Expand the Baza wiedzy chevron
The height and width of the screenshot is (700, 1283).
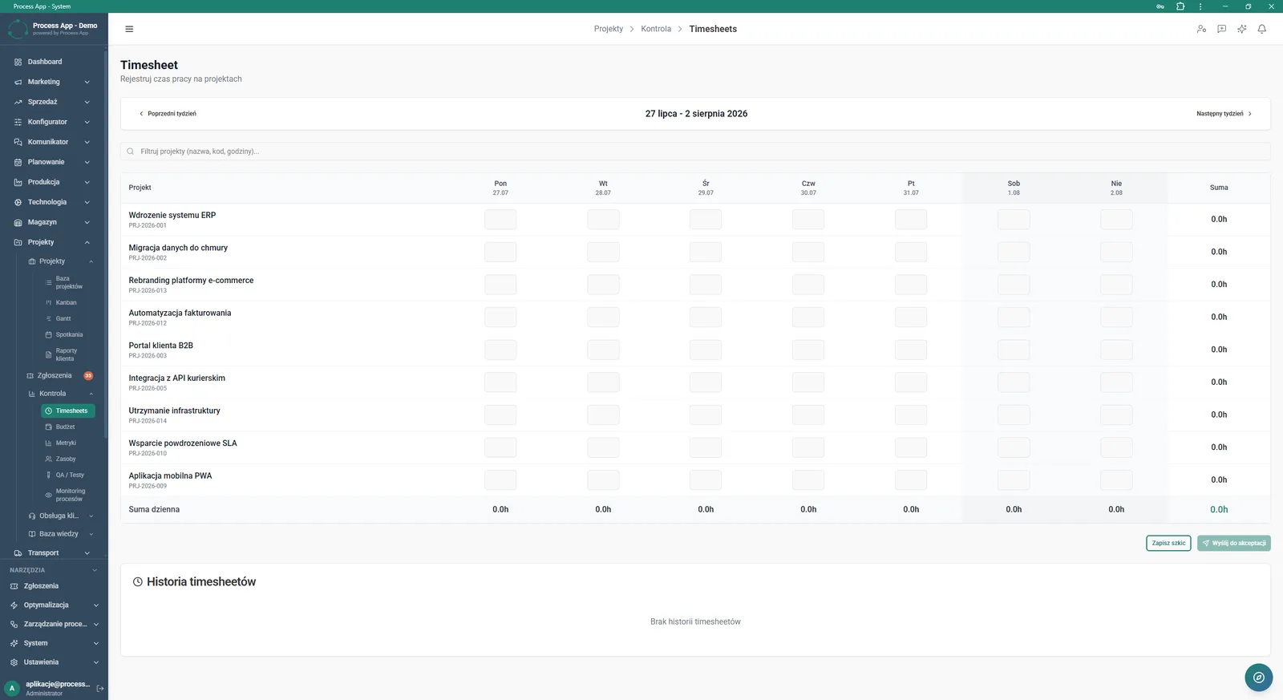[91, 534]
